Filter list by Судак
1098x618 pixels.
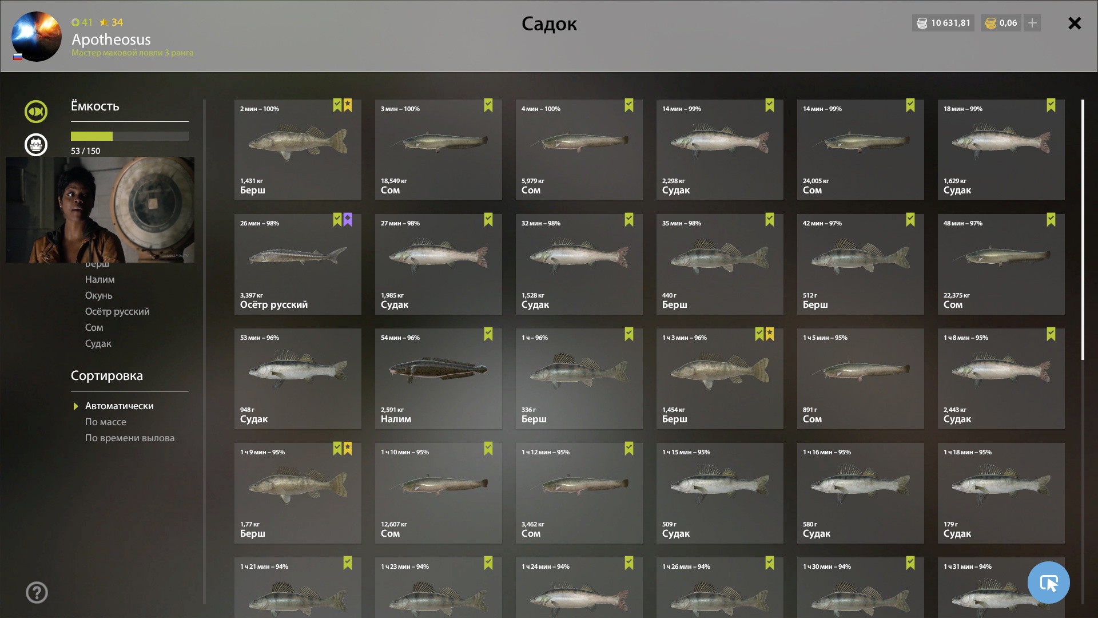pyautogui.click(x=98, y=343)
